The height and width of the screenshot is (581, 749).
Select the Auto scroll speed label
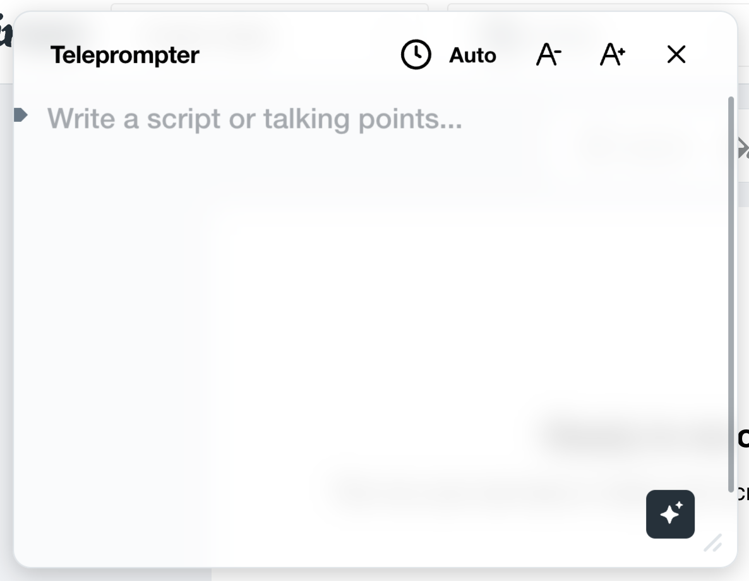(472, 56)
